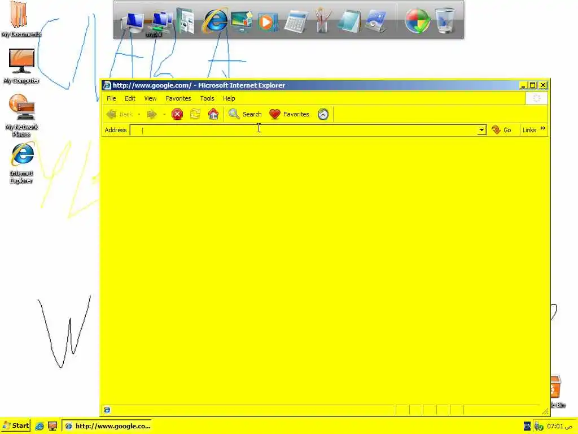Screen dimensions: 578x434
Task: Open My Network Places desktop icon
Action: pyautogui.click(x=21, y=115)
